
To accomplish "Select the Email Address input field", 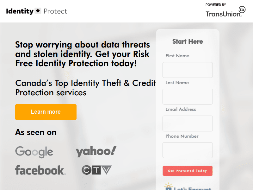I will (187, 123).
